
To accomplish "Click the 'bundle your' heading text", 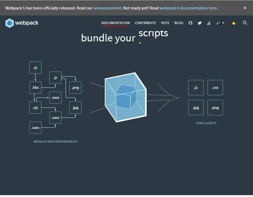I will point(108,38).
